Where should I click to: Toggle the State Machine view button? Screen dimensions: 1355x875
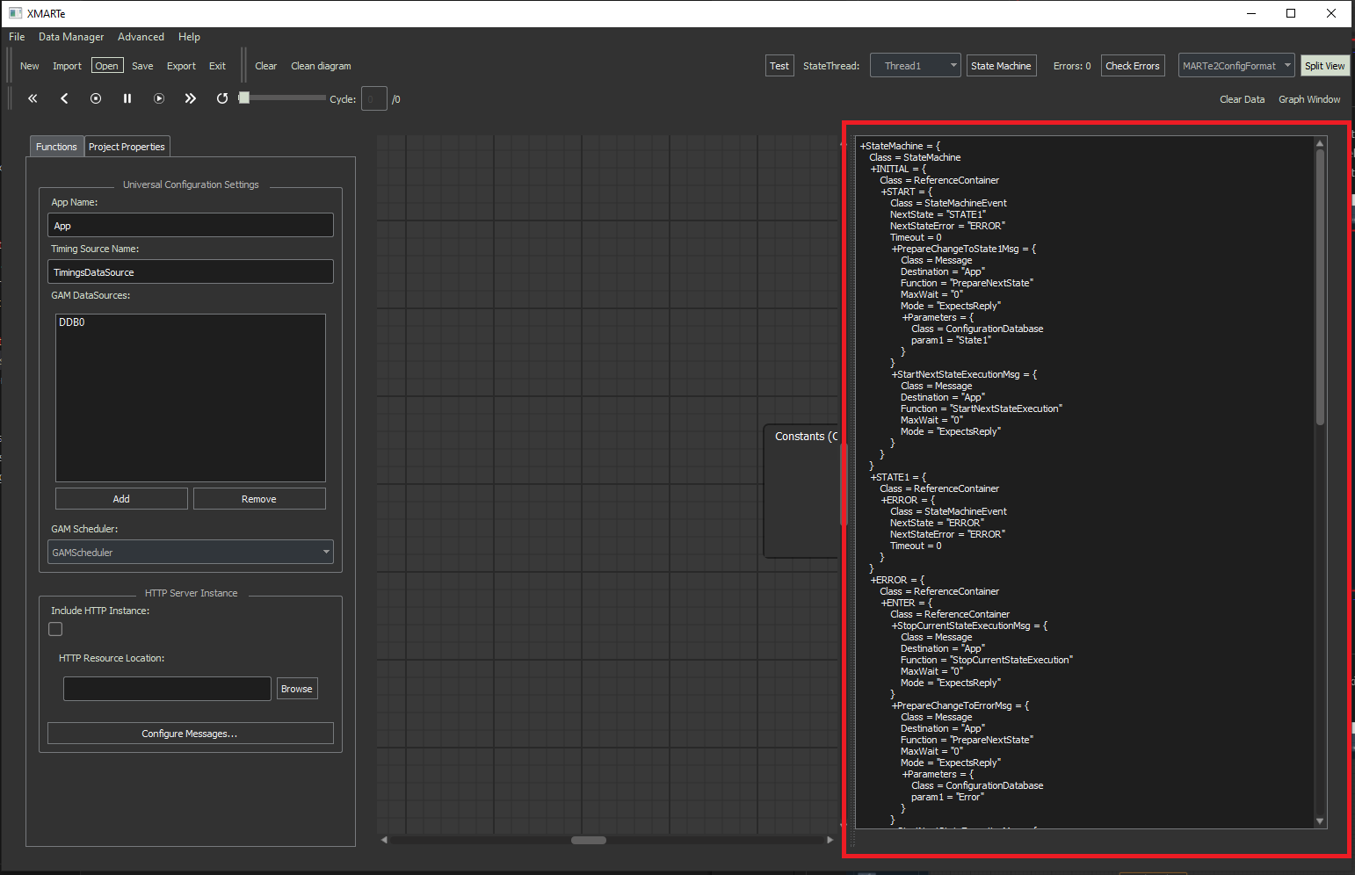[x=1001, y=66]
